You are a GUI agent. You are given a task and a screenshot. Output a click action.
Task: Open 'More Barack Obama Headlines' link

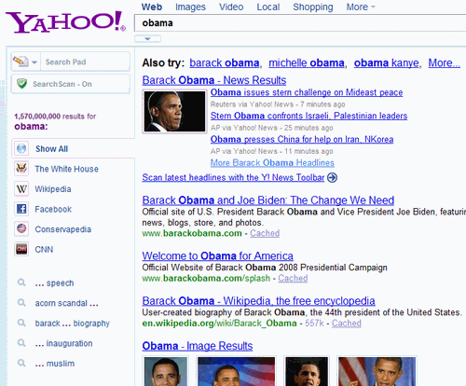[272, 162]
